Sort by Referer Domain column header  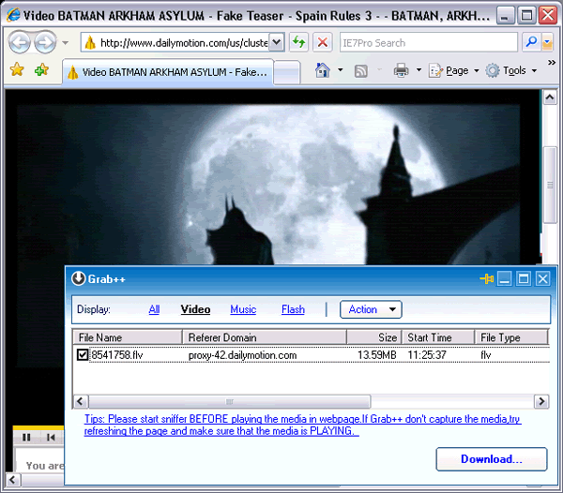[265, 337]
